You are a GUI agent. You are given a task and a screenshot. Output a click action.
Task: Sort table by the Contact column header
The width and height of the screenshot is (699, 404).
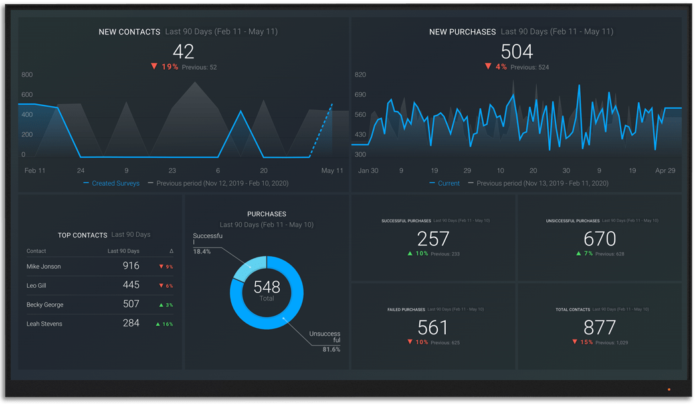click(37, 251)
